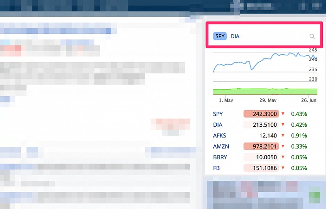Click the AMZN change 0.33%
This screenshot has height=209, width=334.
pos(299,146)
